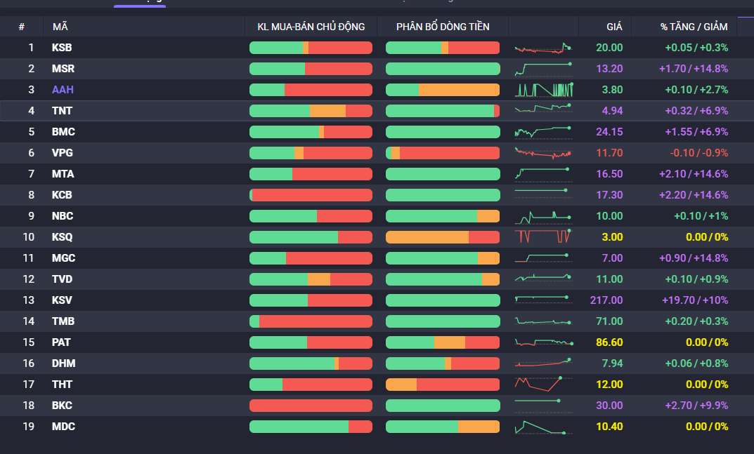This screenshot has width=754, height=454.
Task: Click the KCB change value +2.20 / +14.6%
Action: coord(694,195)
